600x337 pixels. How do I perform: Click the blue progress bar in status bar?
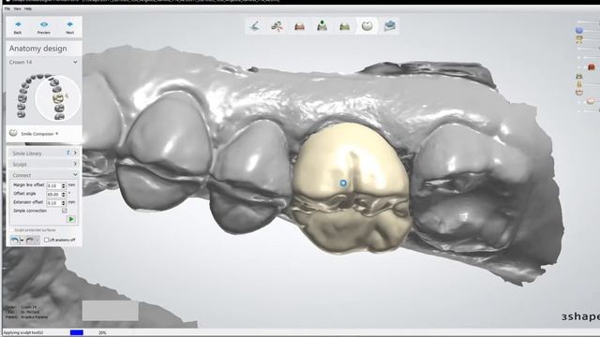(x=77, y=333)
